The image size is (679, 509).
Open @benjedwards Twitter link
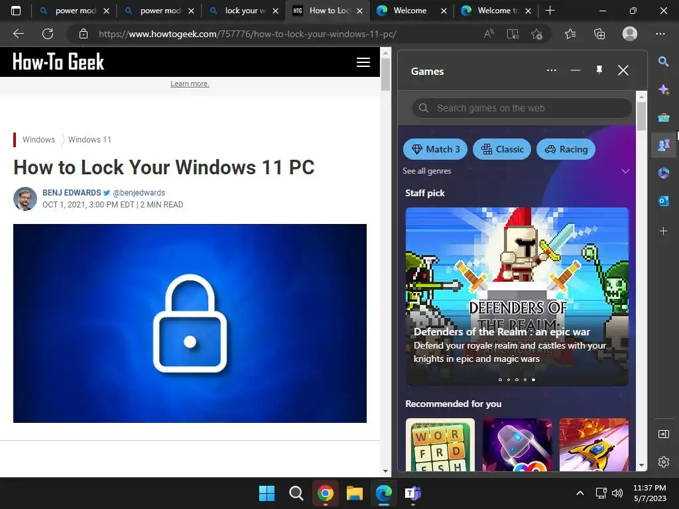(139, 193)
